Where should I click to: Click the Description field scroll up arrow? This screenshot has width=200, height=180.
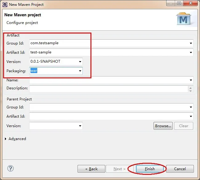[190, 88]
